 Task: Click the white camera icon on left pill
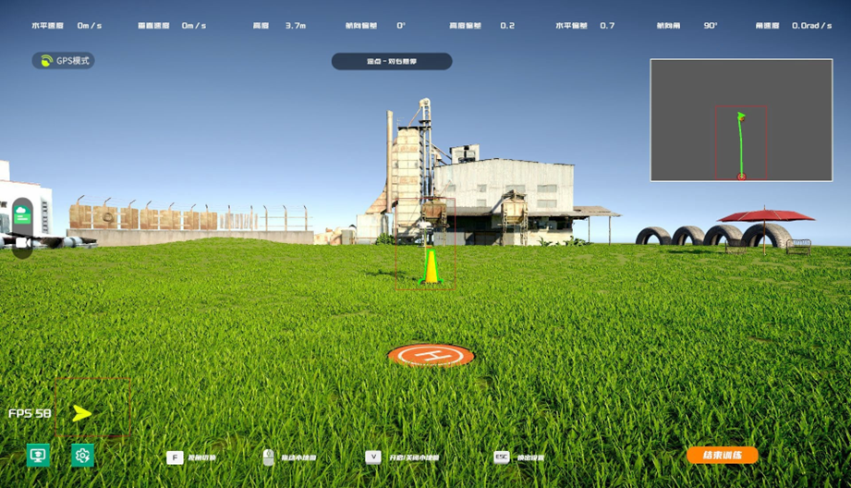coord(21,243)
